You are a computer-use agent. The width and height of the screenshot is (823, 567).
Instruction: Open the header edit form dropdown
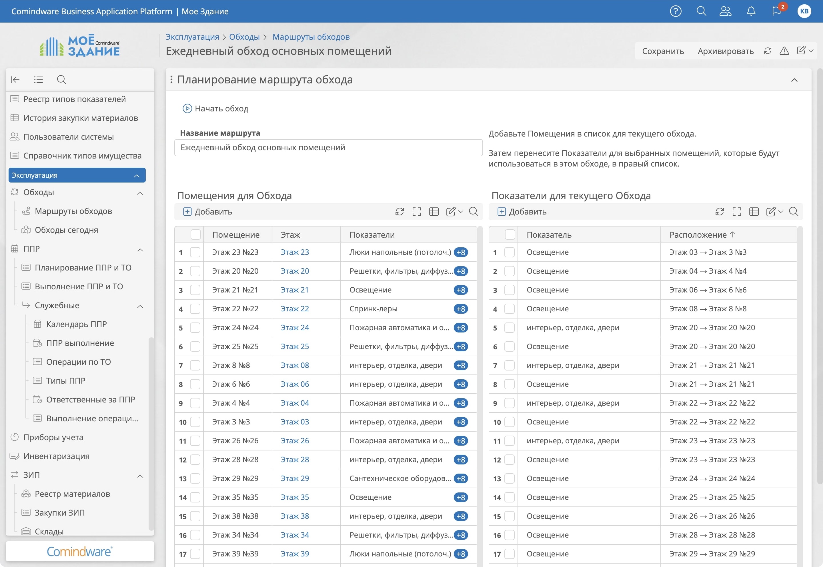point(805,51)
